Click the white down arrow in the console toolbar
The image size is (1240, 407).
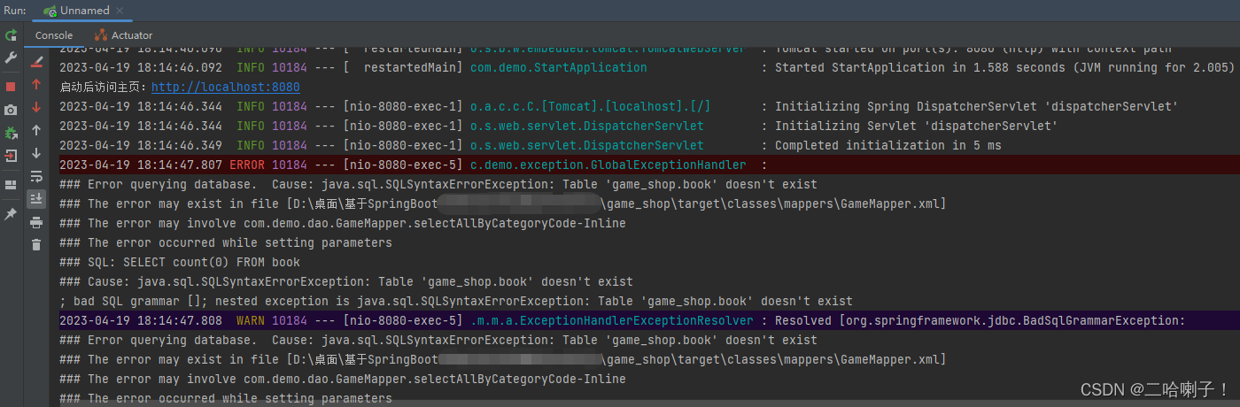click(x=36, y=153)
